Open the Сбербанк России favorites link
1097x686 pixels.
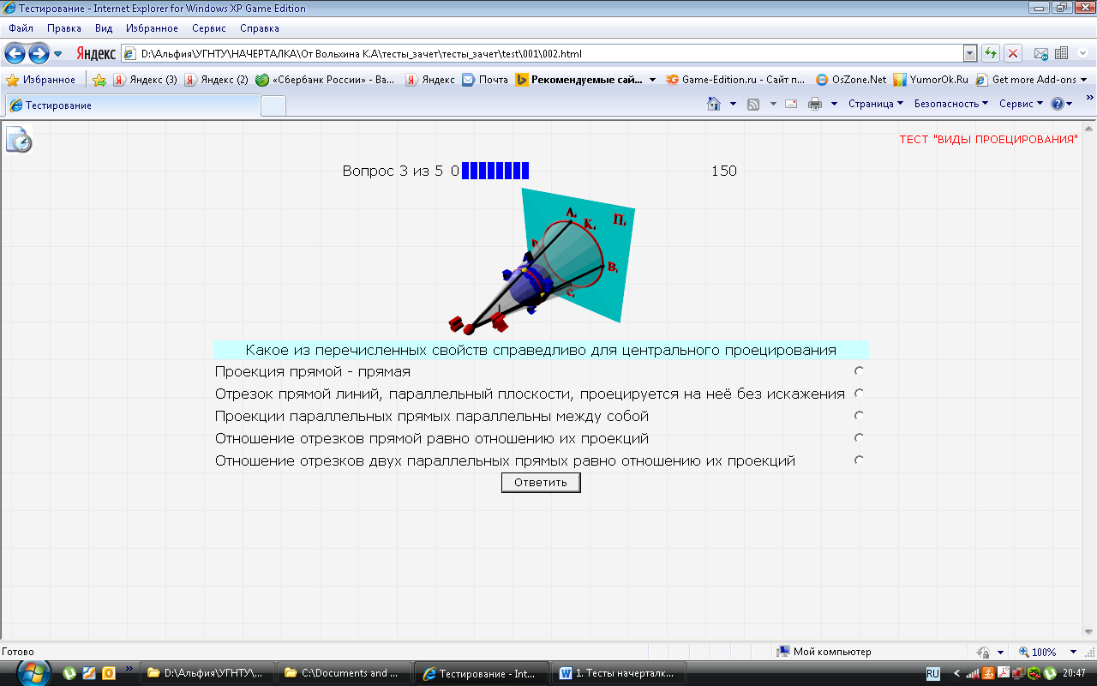326,80
